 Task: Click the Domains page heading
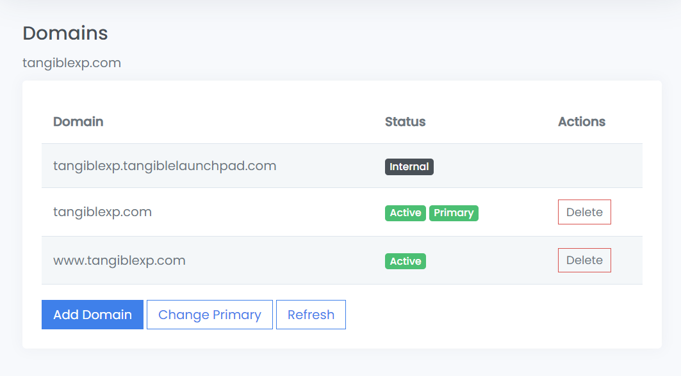(65, 33)
